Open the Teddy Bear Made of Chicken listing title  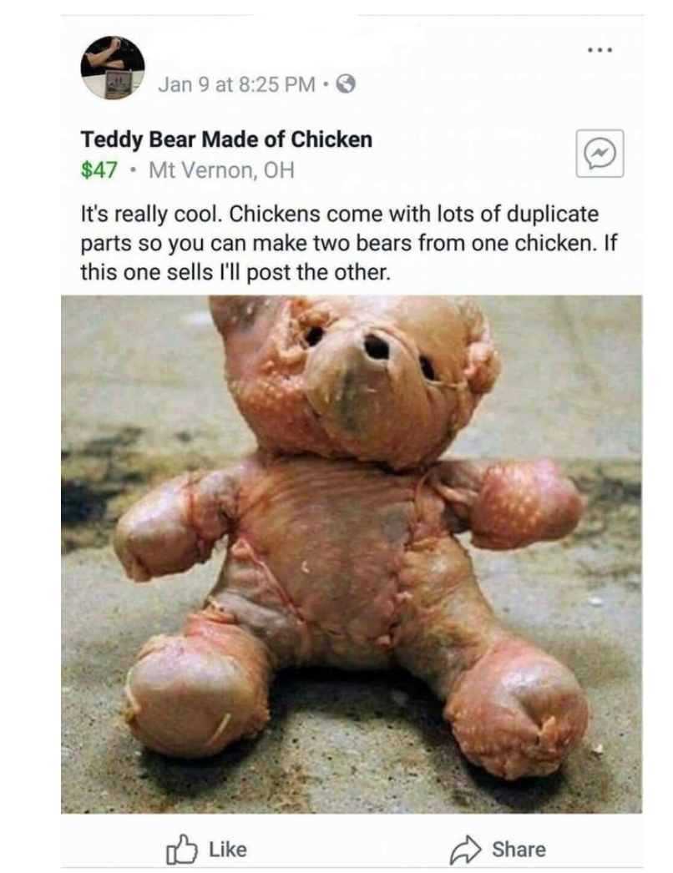(226, 139)
